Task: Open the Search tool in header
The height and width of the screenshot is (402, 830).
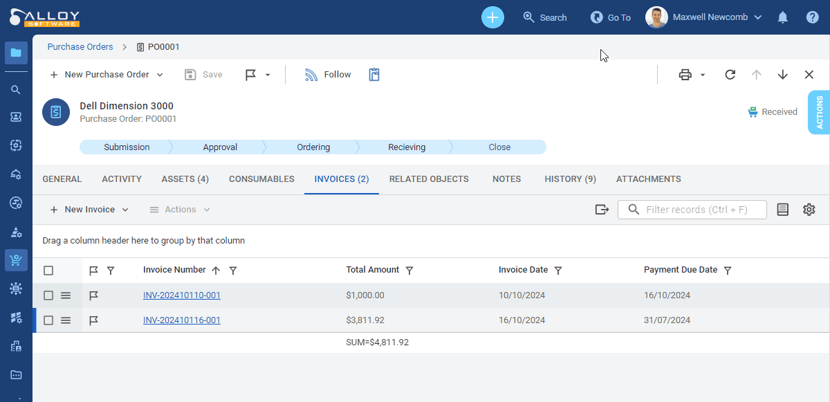Action: coord(545,17)
